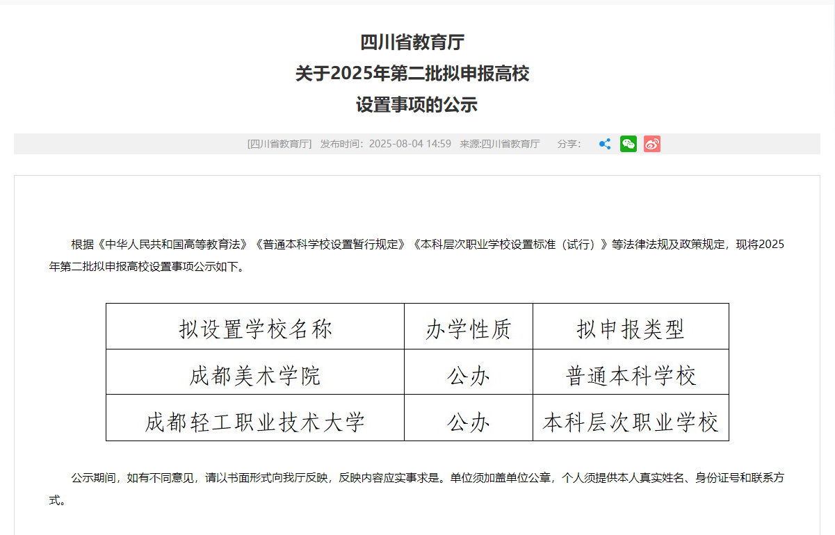Click the heading line 设置事项的公示
Viewport: 835px width, 535px height.
click(416, 106)
